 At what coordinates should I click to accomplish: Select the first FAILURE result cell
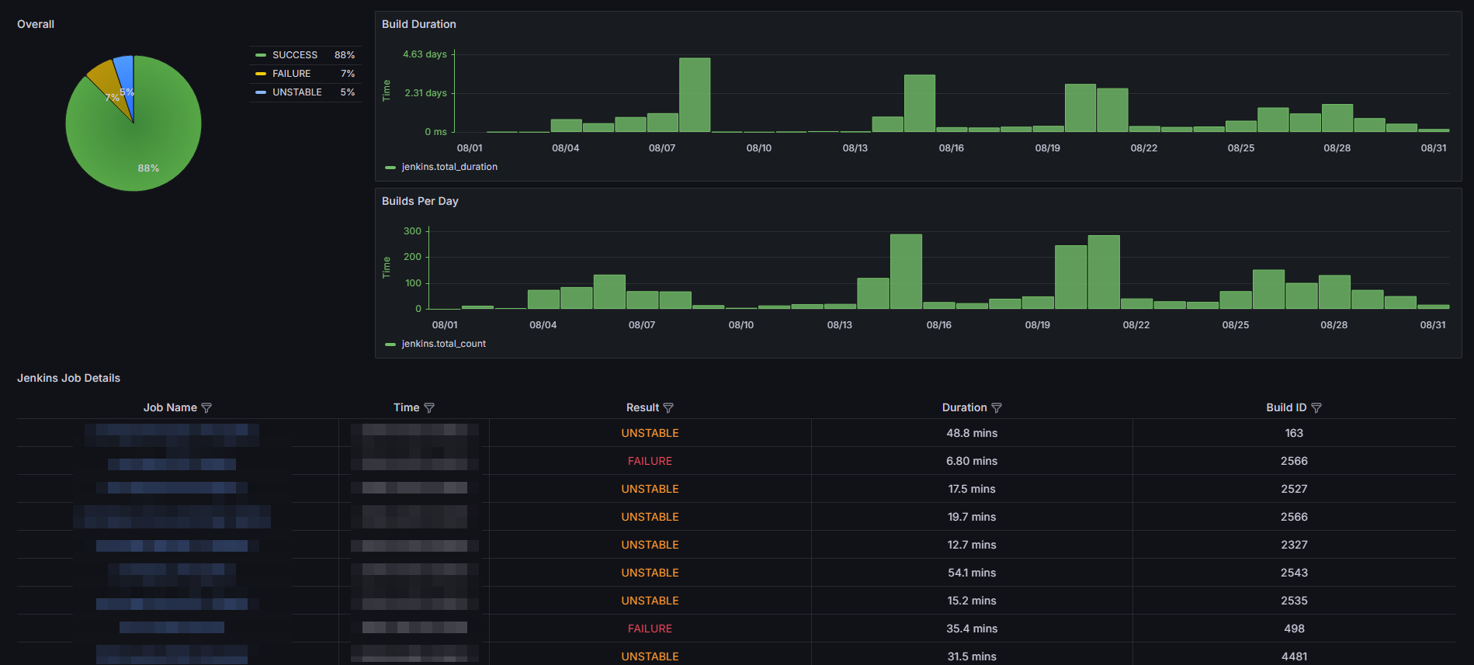tap(650, 461)
